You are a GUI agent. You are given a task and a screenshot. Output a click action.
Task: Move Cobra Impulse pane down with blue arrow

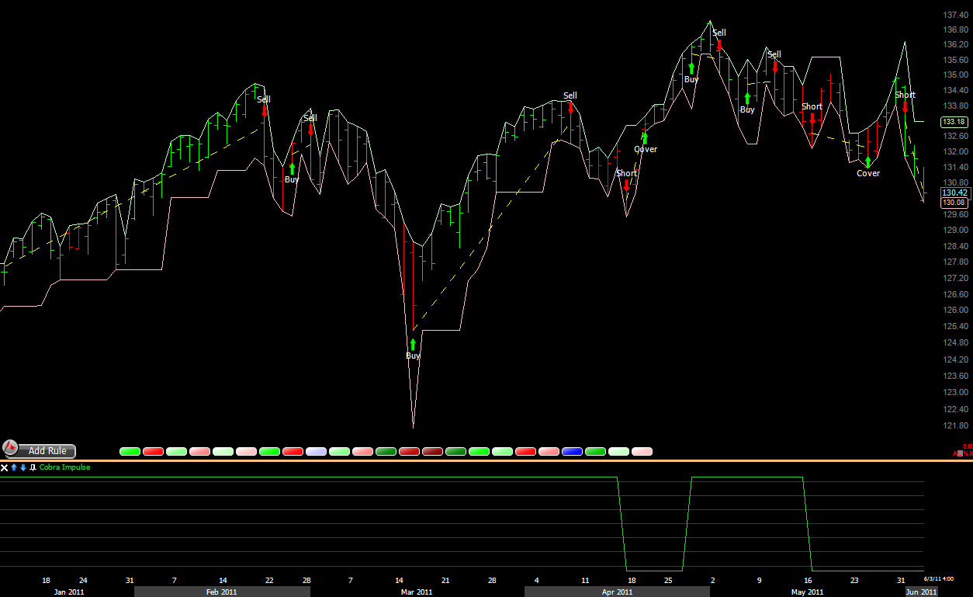[23, 467]
